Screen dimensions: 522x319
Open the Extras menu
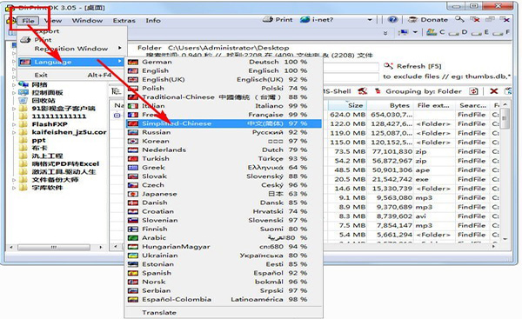[124, 21]
